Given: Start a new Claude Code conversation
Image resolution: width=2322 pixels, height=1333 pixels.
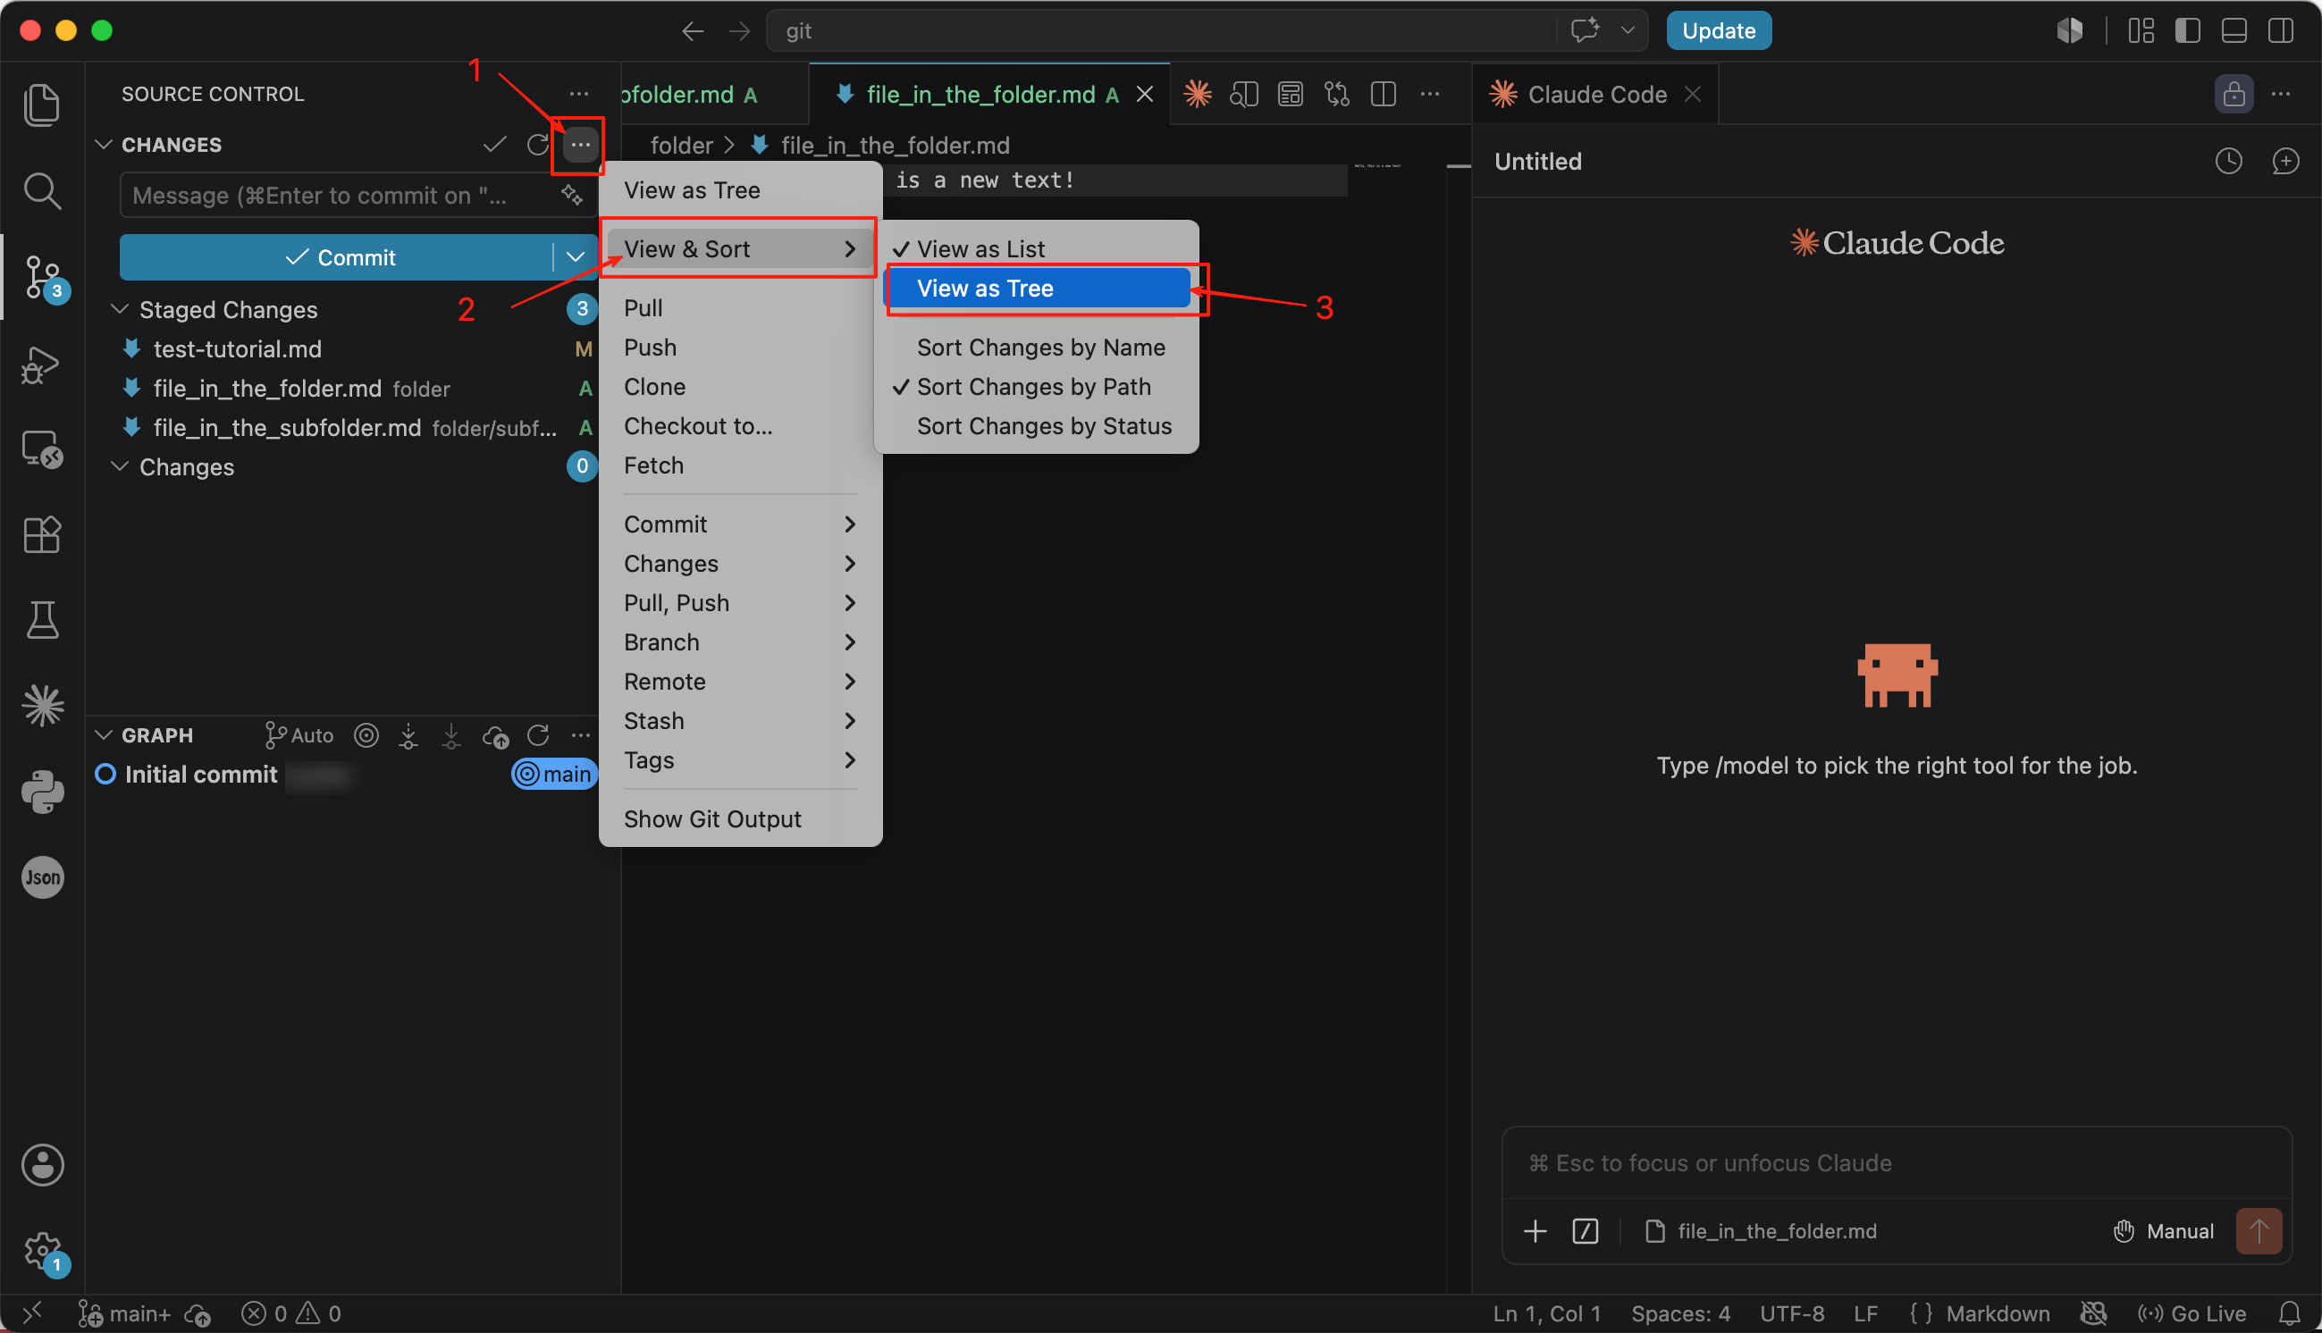Looking at the screenshot, I should click(2285, 161).
